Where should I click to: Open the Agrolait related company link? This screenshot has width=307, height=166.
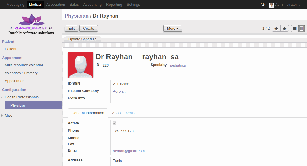pyautogui.click(x=119, y=91)
